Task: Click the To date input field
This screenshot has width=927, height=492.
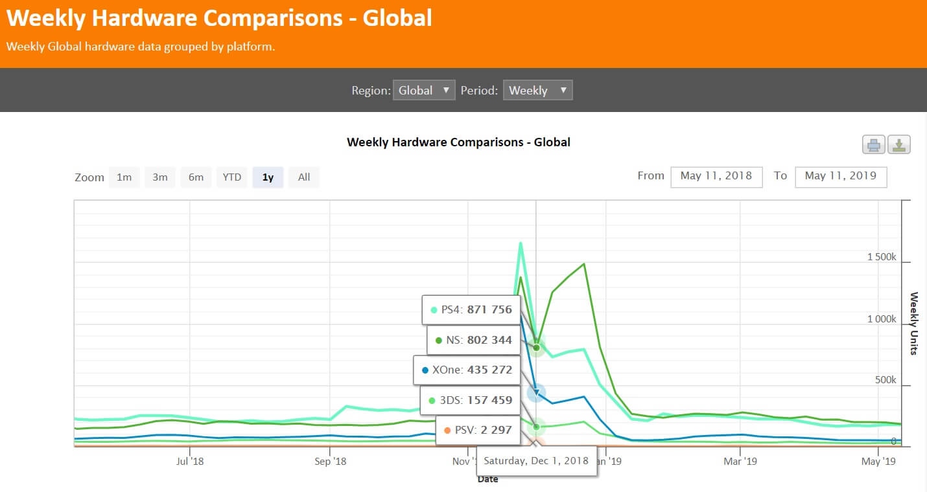Action: (x=840, y=175)
